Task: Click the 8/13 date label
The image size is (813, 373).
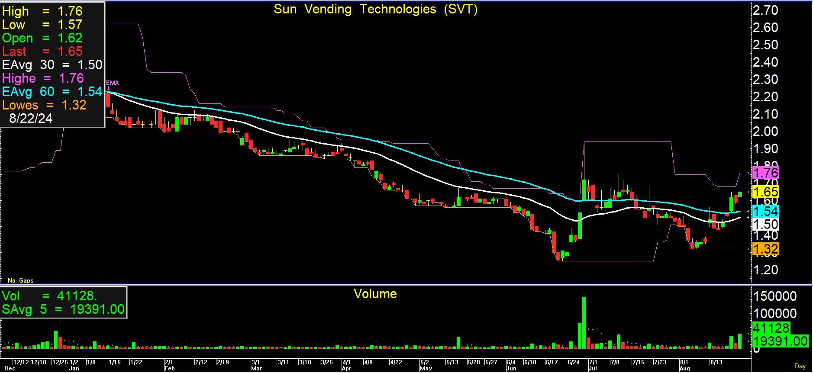Action: (716, 362)
